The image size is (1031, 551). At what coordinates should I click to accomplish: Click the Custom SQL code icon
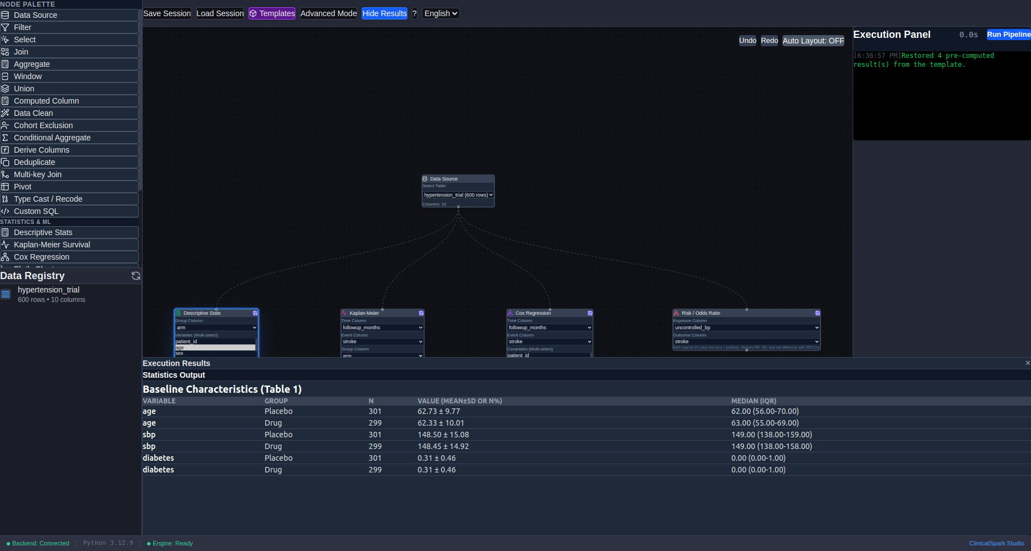click(5, 211)
